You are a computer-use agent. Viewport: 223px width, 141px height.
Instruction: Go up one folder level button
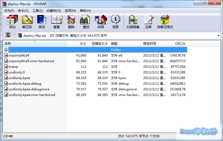pyautogui.click(x=8, y=35)
